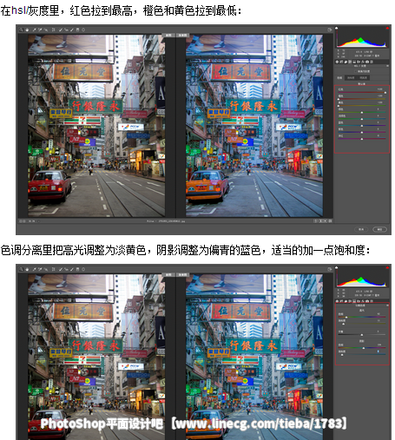Click the 蓝色 (Blues) slider handle

coord(362,126)
